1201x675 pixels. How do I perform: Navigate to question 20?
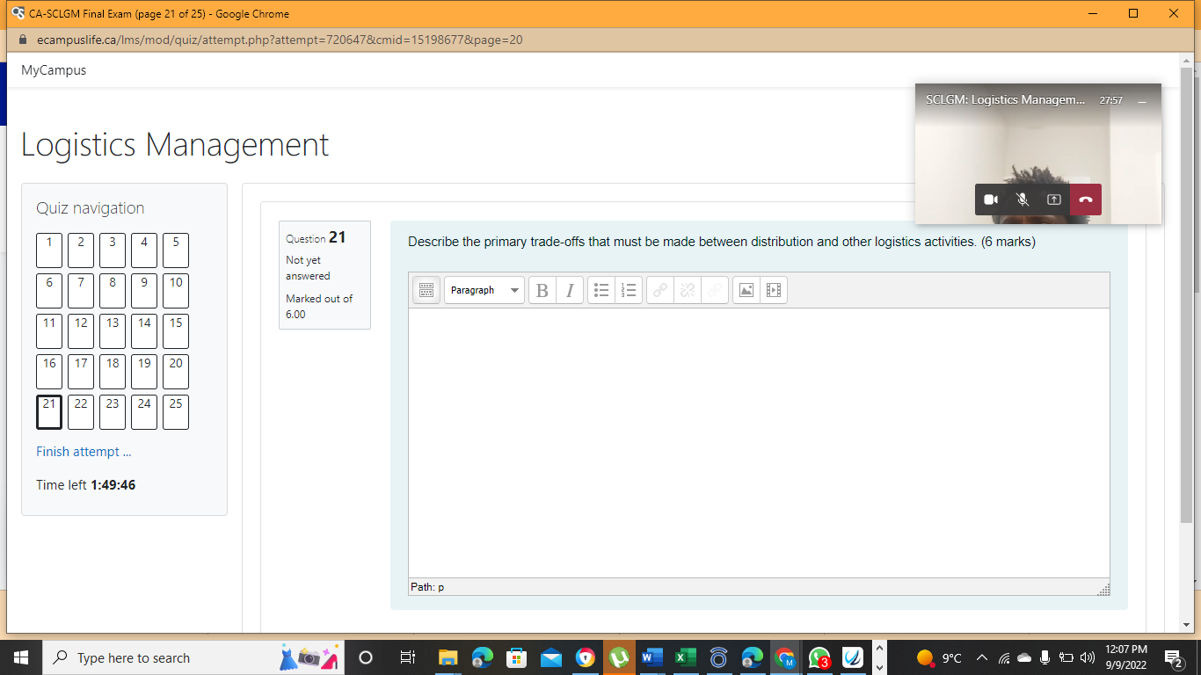176,372
